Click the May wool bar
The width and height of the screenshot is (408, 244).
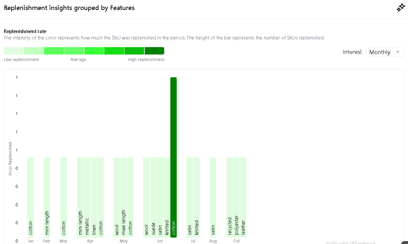coord(117,197)
